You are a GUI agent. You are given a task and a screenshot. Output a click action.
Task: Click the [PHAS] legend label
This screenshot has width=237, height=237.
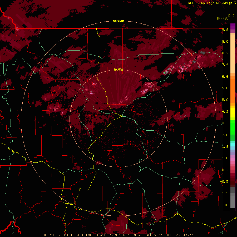(x=223, y=18)
